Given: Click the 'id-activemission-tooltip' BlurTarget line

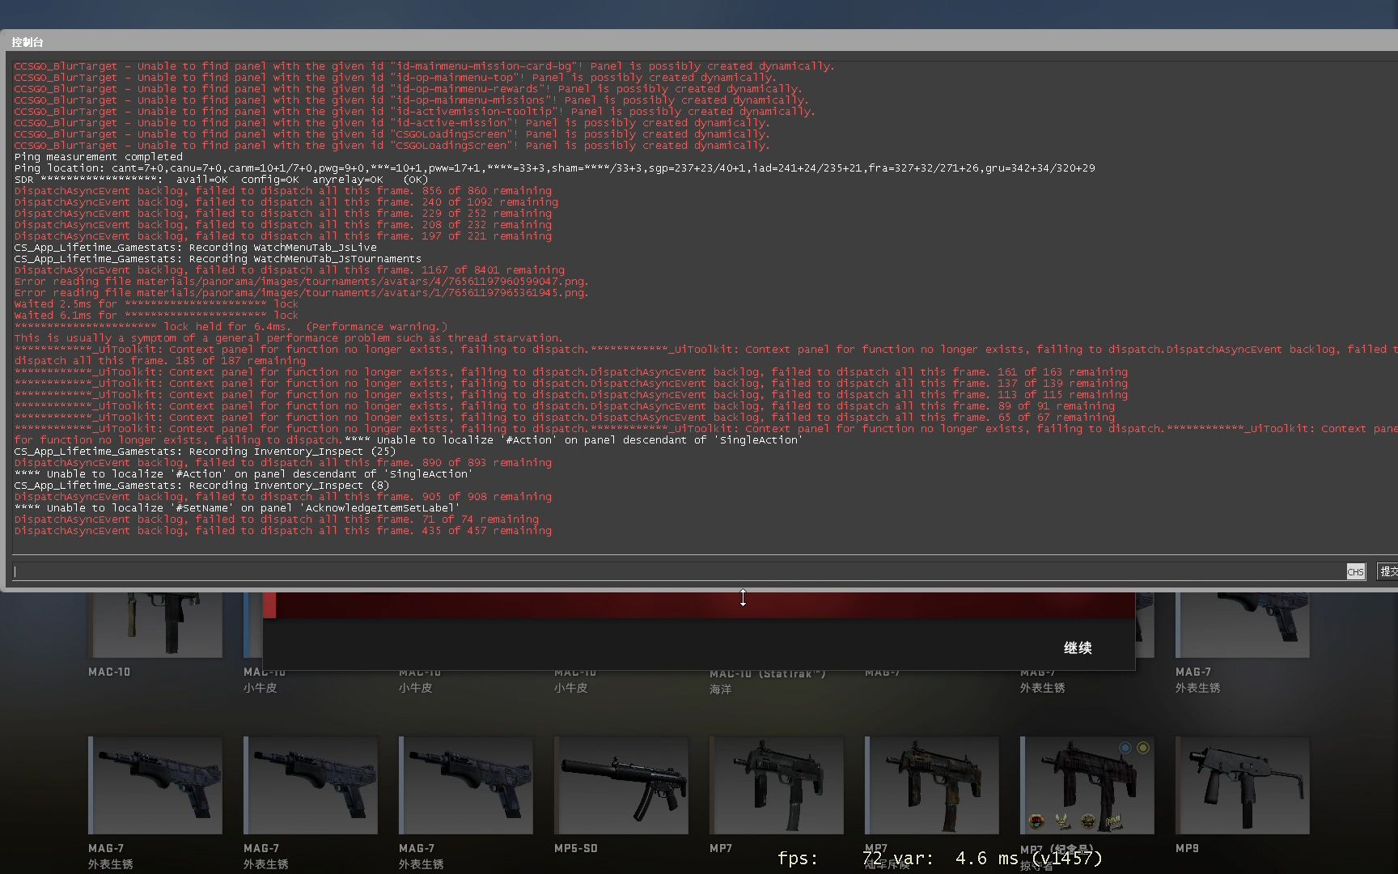Looking at the screenshot, I should [x=414, y=112].
